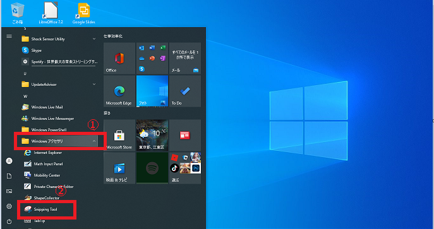Collapse the Windows アクセサリ folder
This screenshot has width=434, height=229.
pyautogui.click(x=59, y=141)
